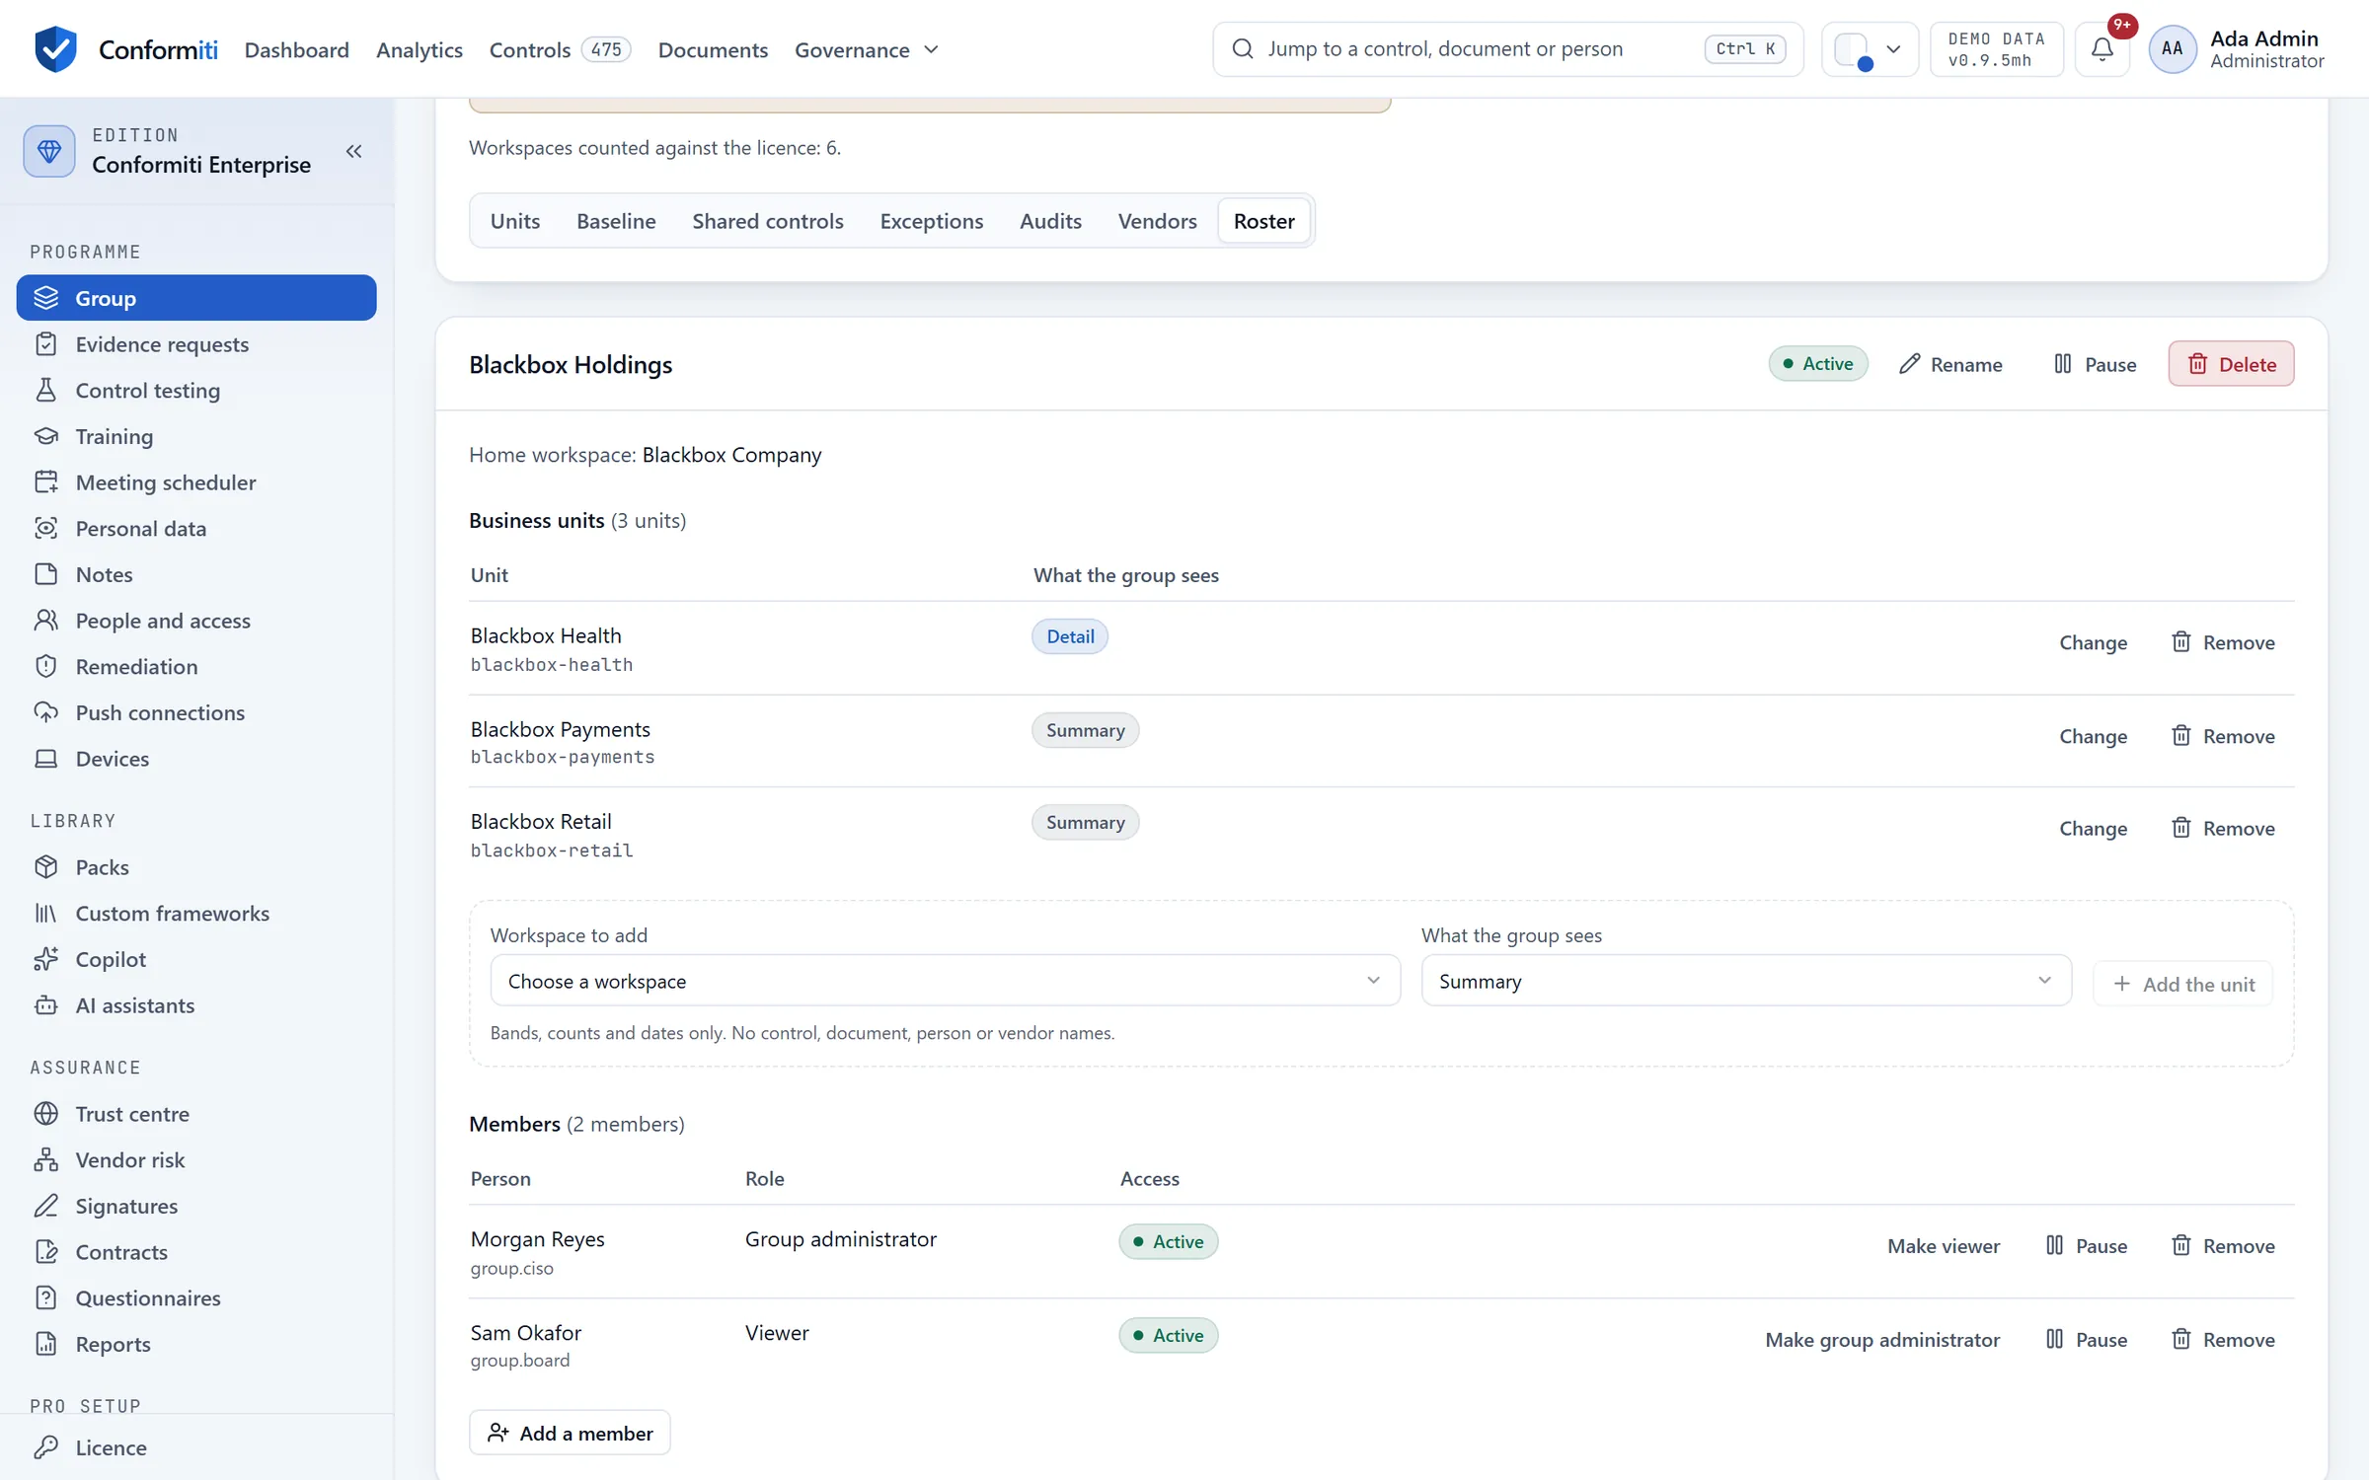
Task: Open the Ada Admin profile avatar
Action: coord(2172,49)
